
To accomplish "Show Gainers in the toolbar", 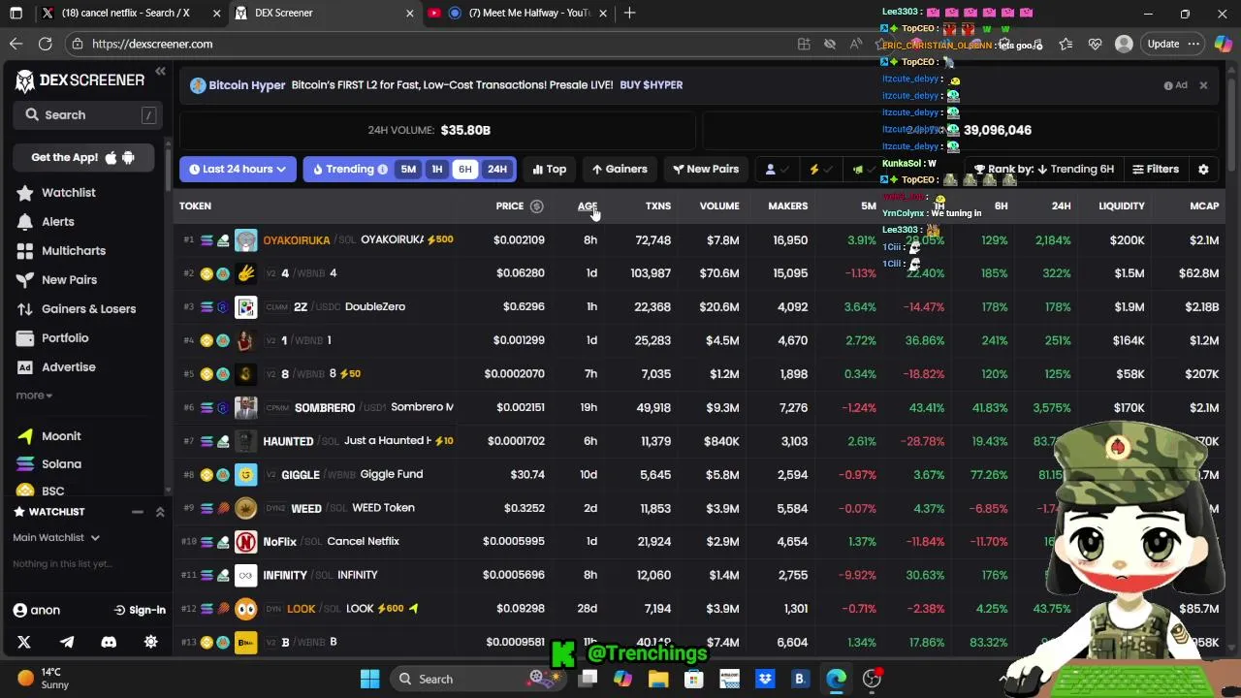I will (x=620, y=169).
